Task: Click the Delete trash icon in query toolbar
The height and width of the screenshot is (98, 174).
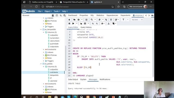Action: [111, 20]
